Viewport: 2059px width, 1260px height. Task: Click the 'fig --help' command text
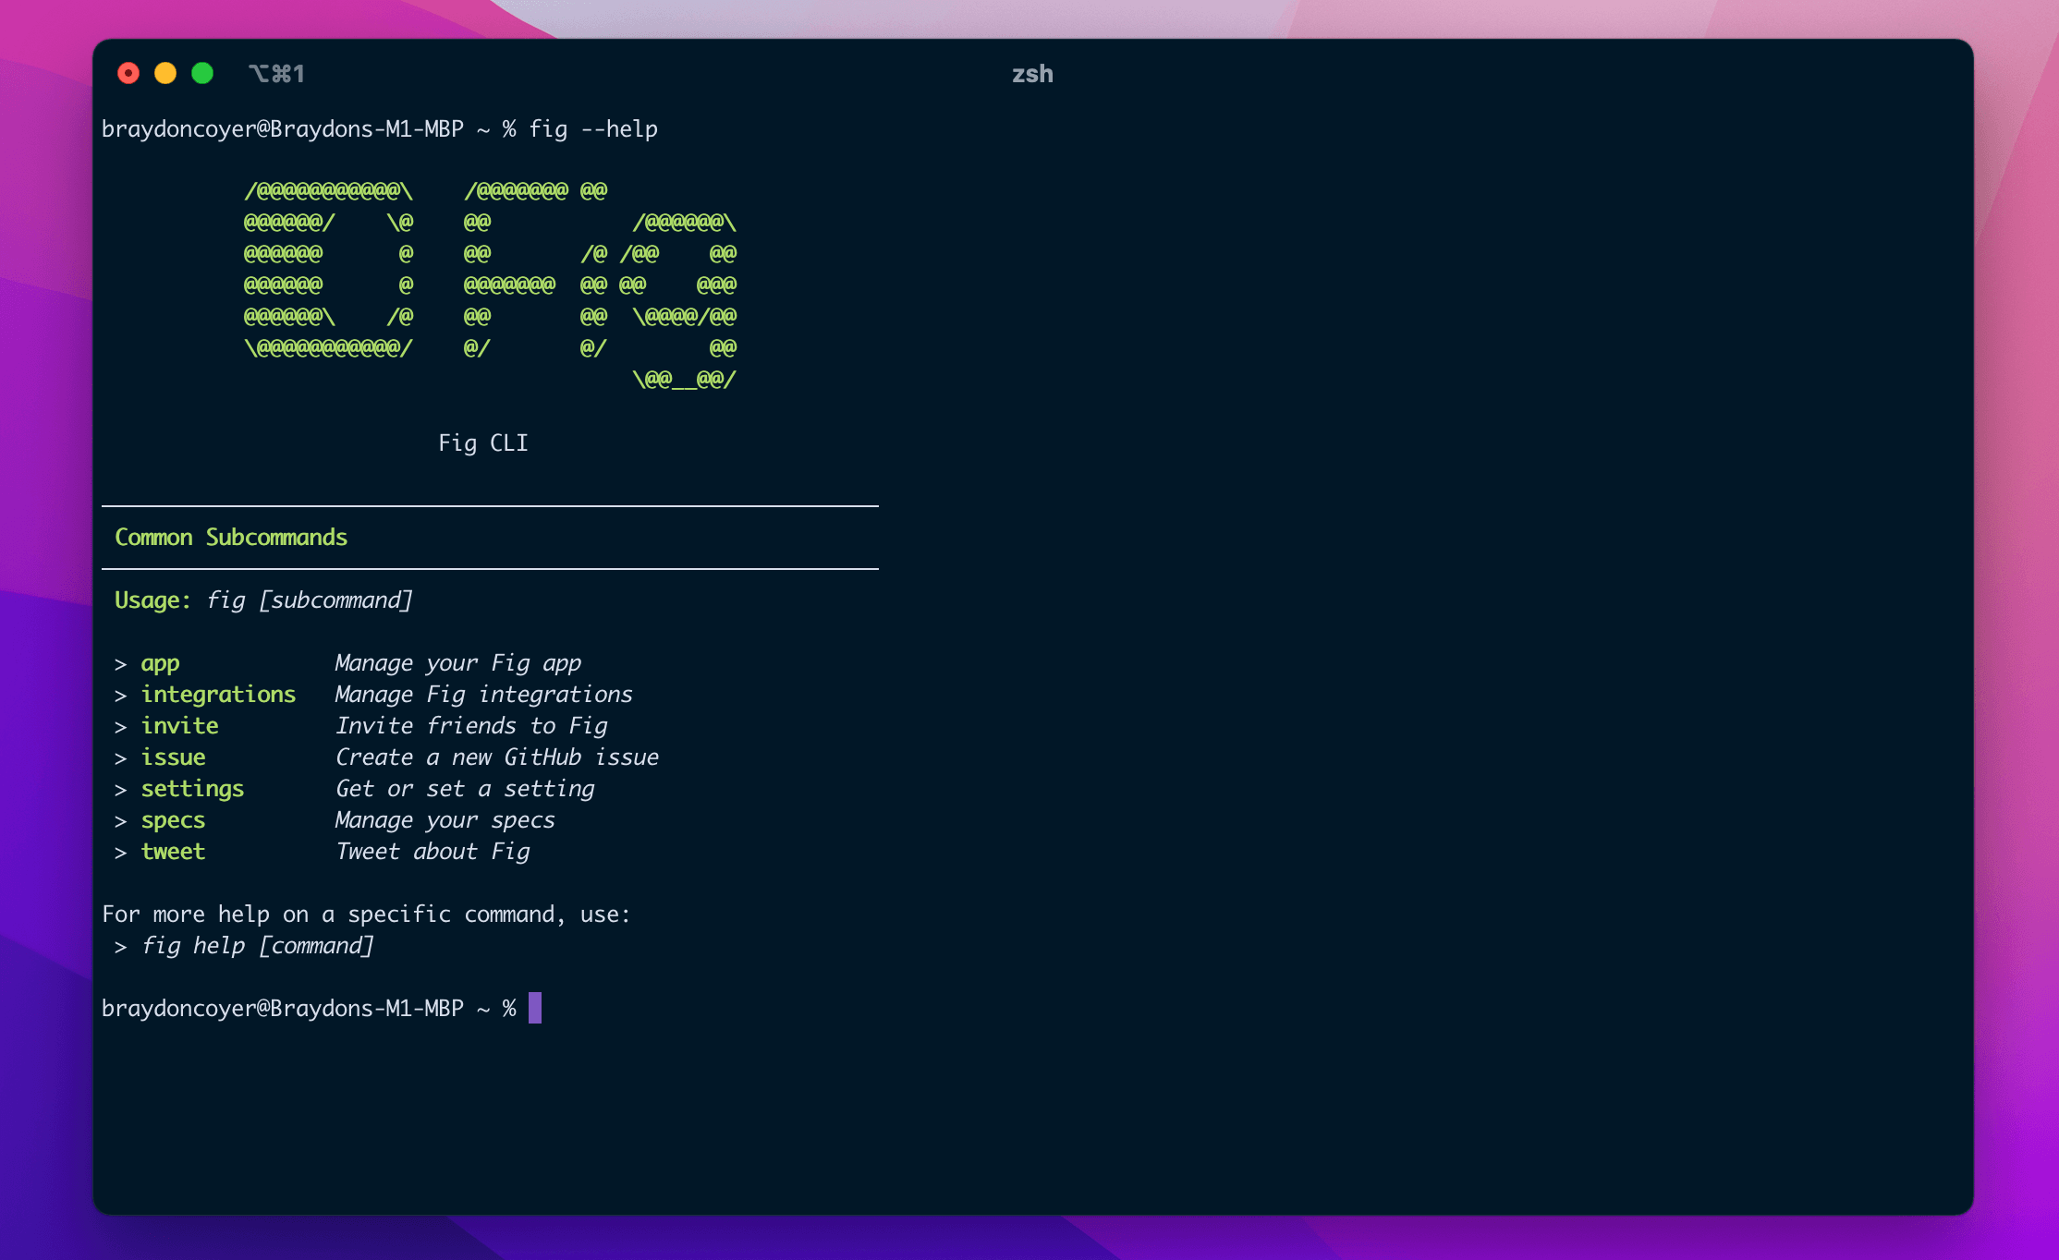click(x=593, y=129)
